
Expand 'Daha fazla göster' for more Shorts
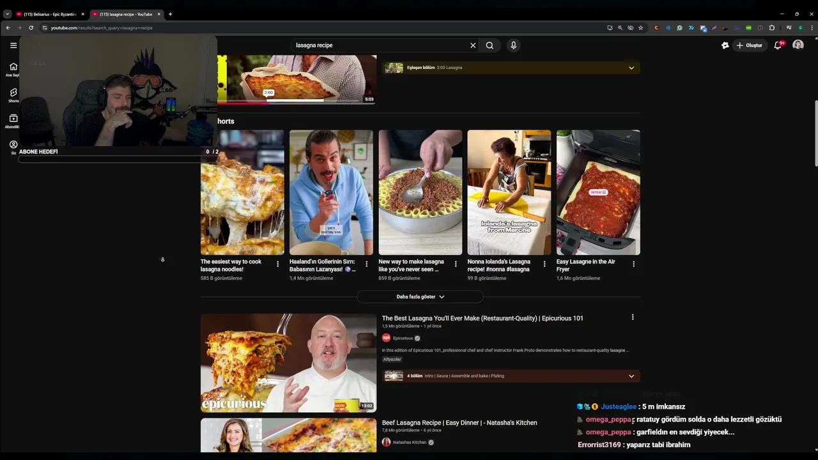(x=420, y=296)
